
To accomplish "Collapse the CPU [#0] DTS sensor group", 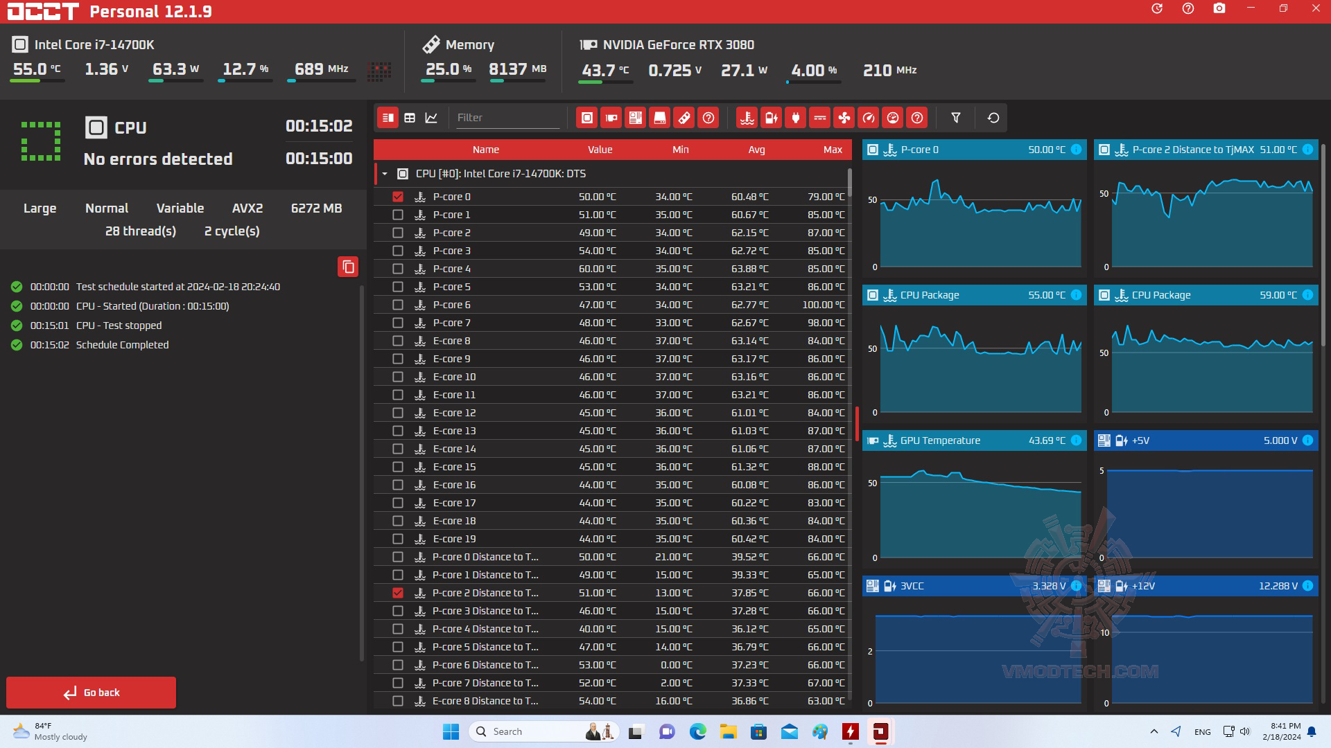I will click(x=385, y=174).
